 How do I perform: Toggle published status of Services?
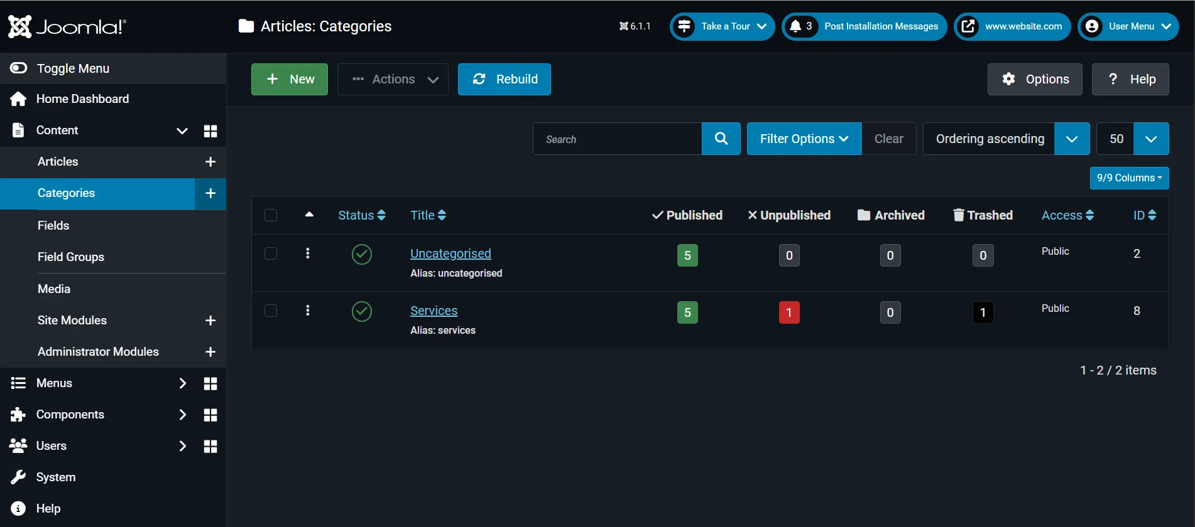click(362, 311)
